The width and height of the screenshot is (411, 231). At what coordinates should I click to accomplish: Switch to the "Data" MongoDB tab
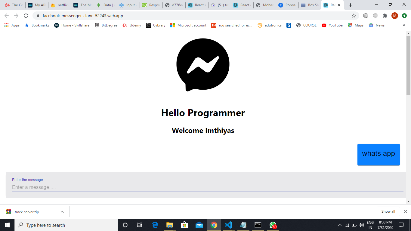105,5
